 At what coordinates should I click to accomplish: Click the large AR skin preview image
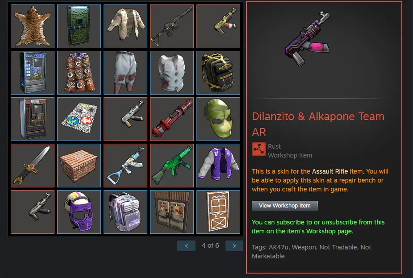[x=308, y=38]
